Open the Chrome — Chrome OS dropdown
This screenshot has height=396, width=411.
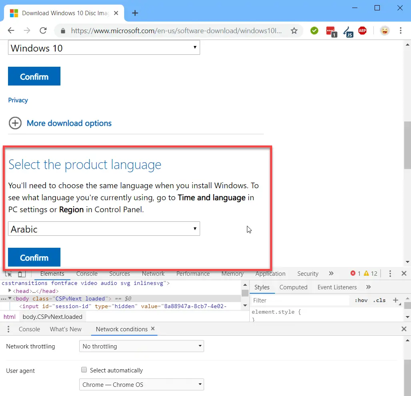(142, 384)
